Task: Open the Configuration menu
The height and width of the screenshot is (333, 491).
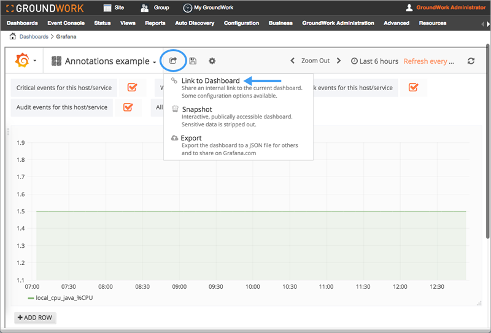Action: (x=241, y=23)
